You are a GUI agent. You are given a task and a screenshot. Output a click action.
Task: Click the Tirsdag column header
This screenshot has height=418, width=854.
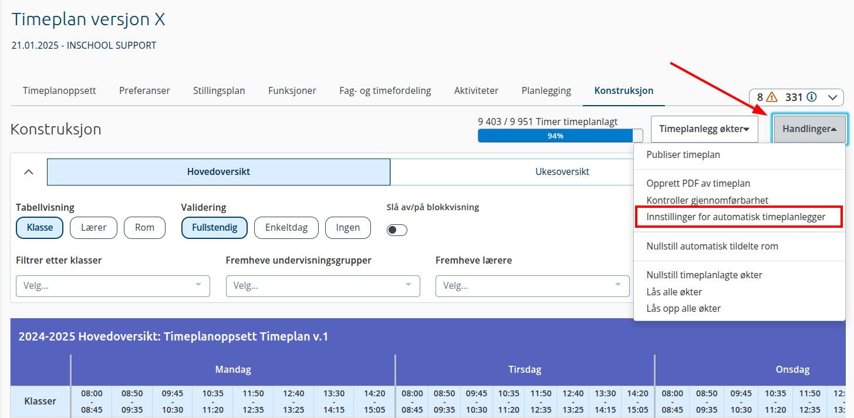click(525, 370)
